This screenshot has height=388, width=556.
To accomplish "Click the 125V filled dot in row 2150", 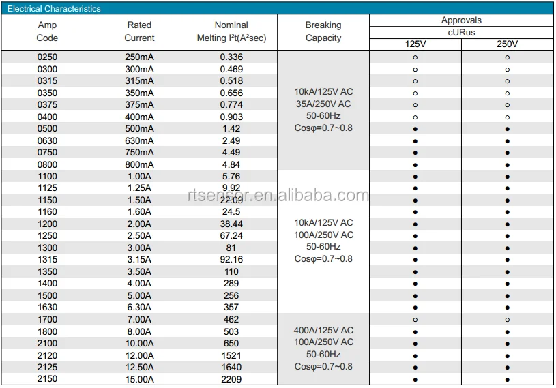I will 415,380.
